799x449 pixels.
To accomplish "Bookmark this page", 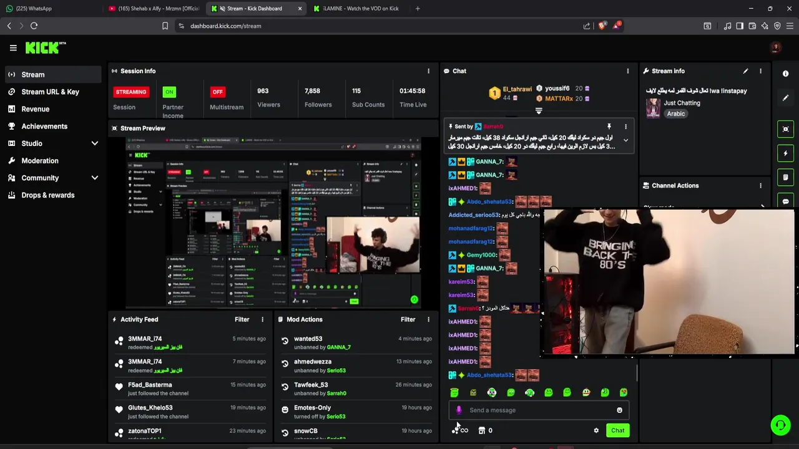I will [x=165, y=26].
